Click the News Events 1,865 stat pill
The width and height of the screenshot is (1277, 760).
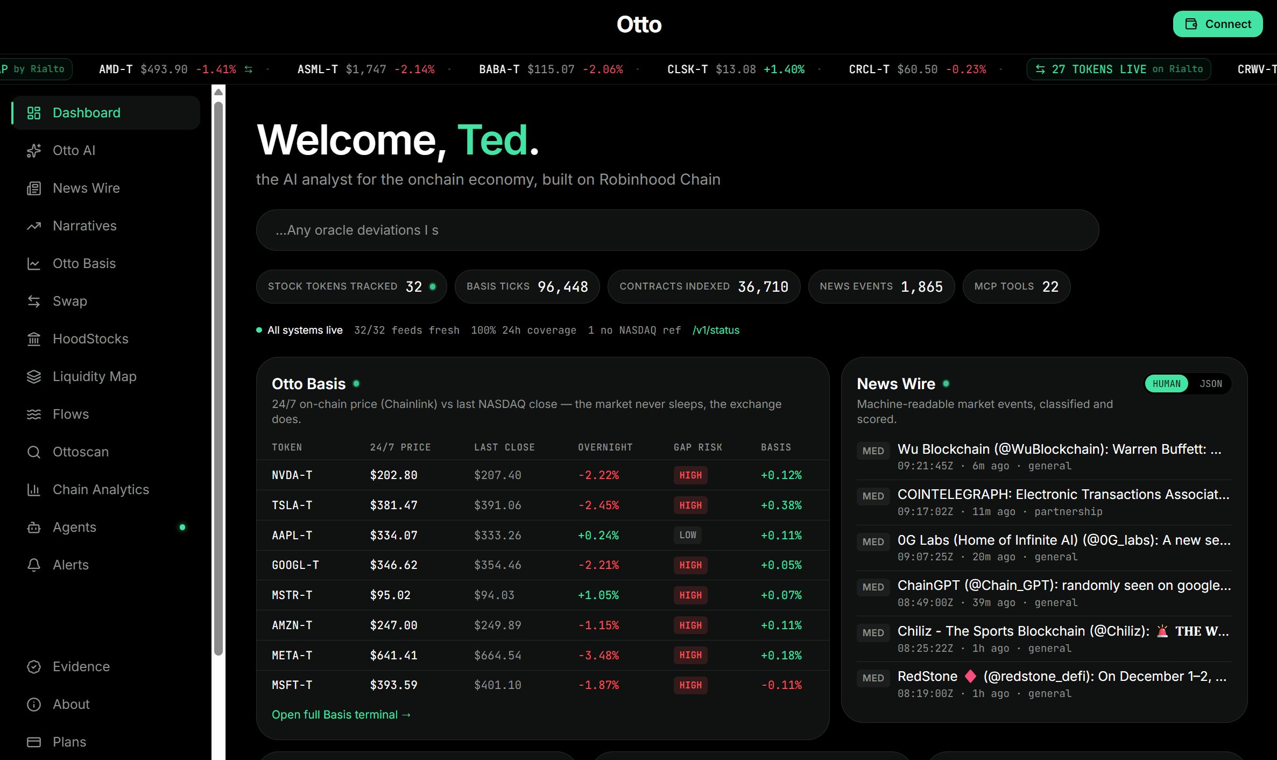coord(881,287)
